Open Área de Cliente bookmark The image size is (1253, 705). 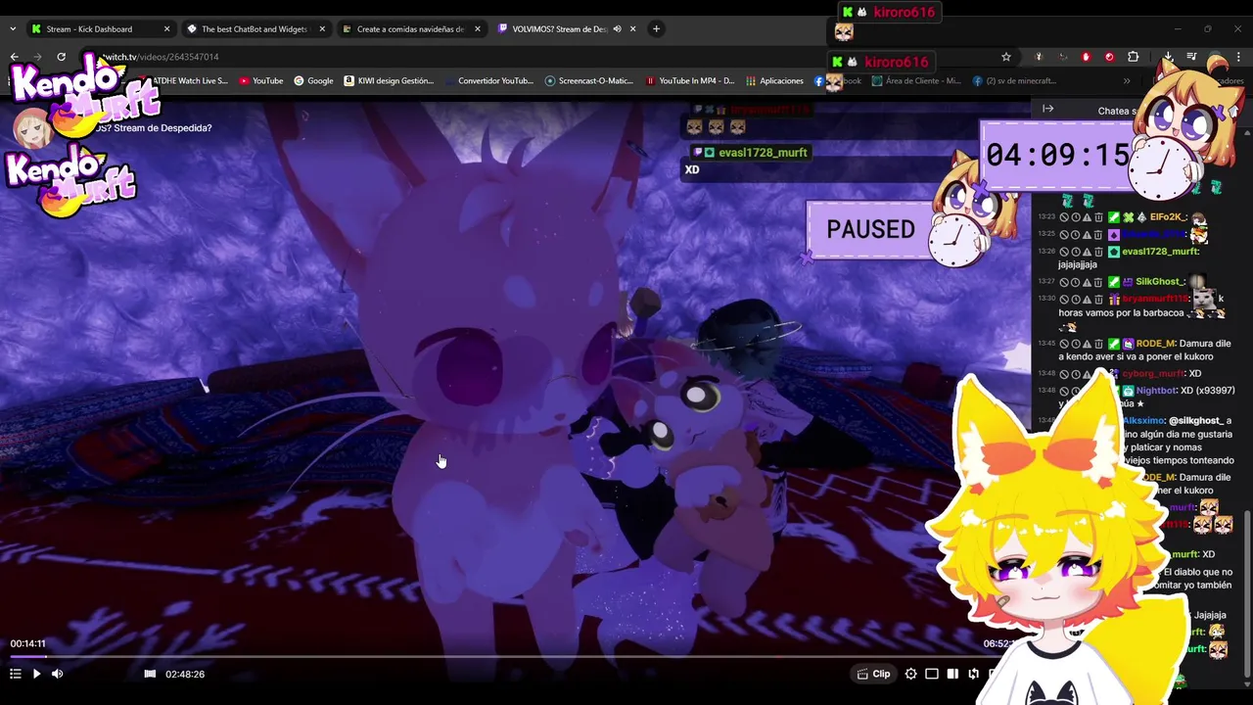916,80
